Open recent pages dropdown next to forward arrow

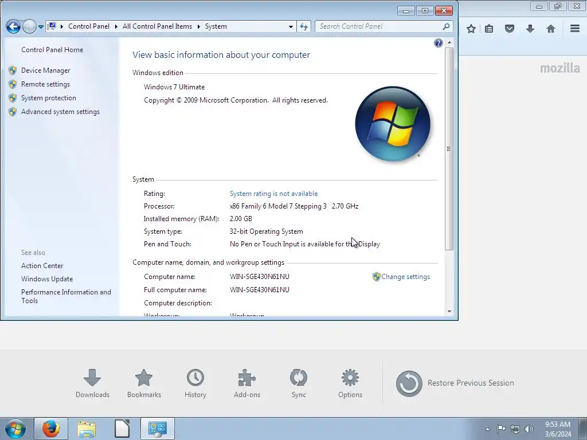pyautogui.click(x=41, y=27)
